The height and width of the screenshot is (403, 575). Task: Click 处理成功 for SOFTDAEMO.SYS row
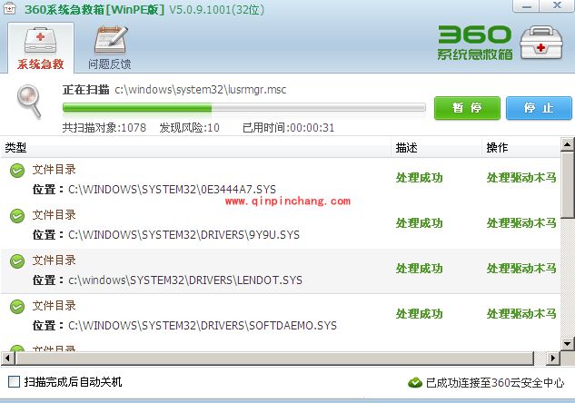pos(419,314)
